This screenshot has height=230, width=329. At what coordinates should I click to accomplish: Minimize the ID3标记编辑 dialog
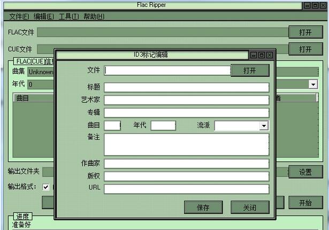pyautogui.click(x=254, y=55)
